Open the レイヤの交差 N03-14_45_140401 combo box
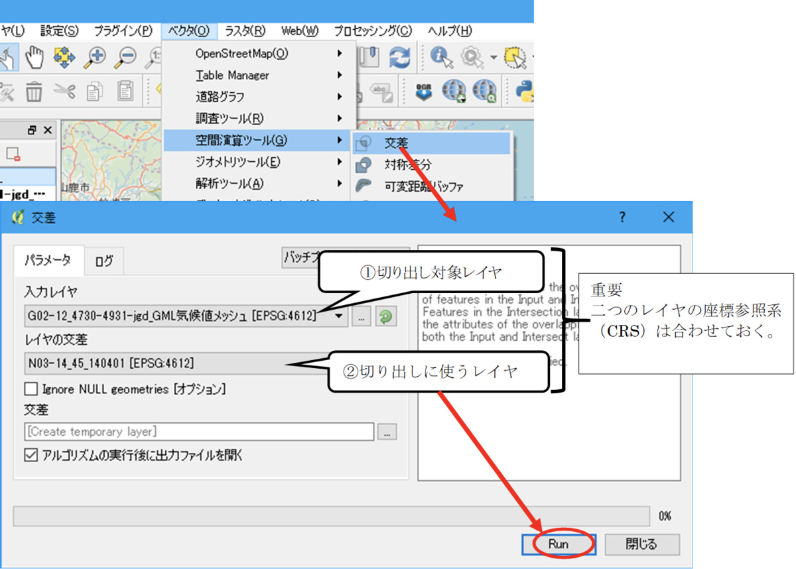 click(186, 363)
